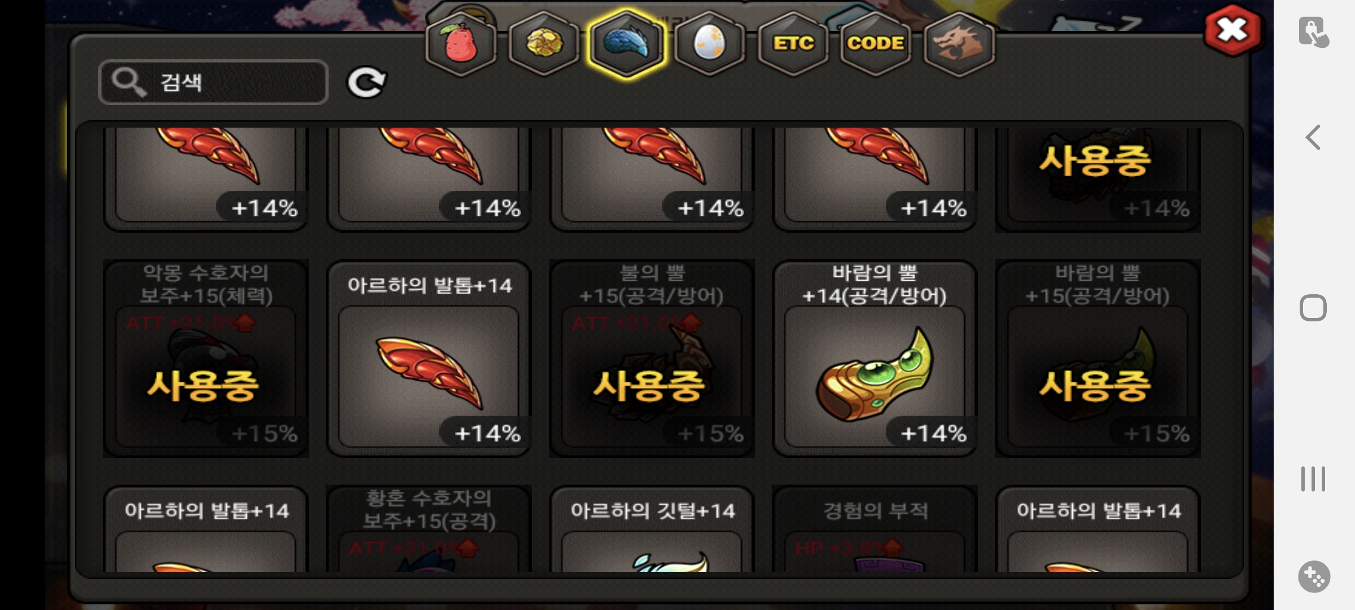Tap the Android home navigation button

pos(1313,308)
